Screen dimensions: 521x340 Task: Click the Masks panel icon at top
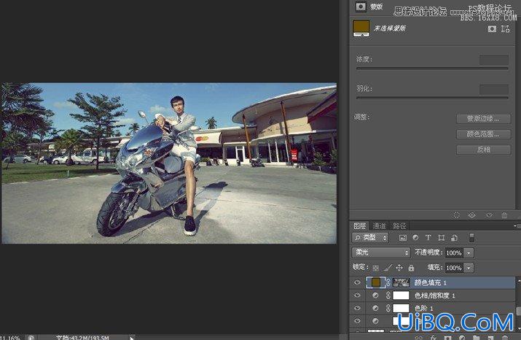click(361, 7)
